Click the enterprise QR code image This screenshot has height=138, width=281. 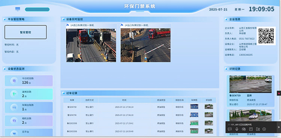pos(266,36)
